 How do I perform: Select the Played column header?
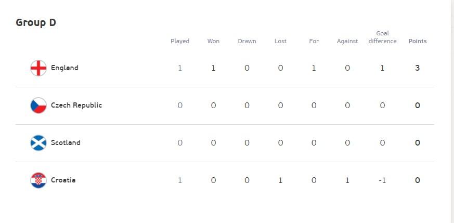(x=180, y=41)
